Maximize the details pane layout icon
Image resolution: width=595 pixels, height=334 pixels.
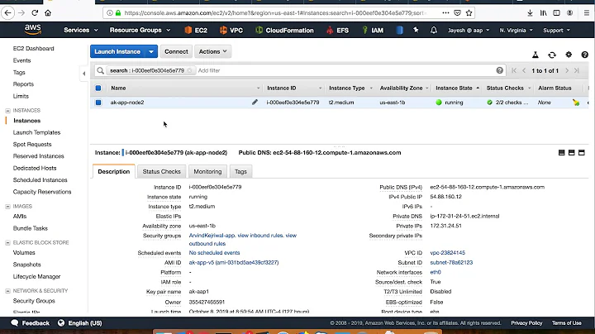click(581, 153)
